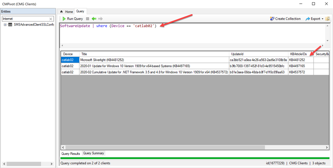Viewport: 333px width, 168px height.
Task: Click the Query completed status message
Action: pyautogui.click(x=85, y=163)
